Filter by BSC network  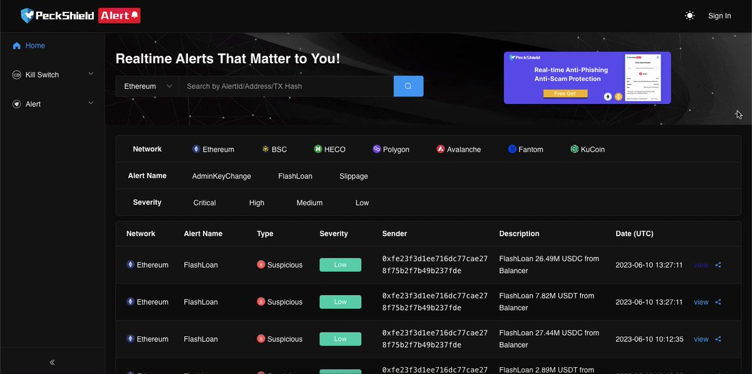274,150
